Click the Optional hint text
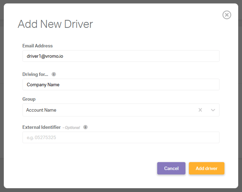 (72, 128)
